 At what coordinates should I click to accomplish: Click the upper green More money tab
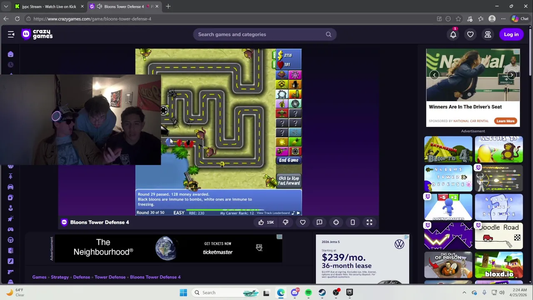[x=274, y=55]
